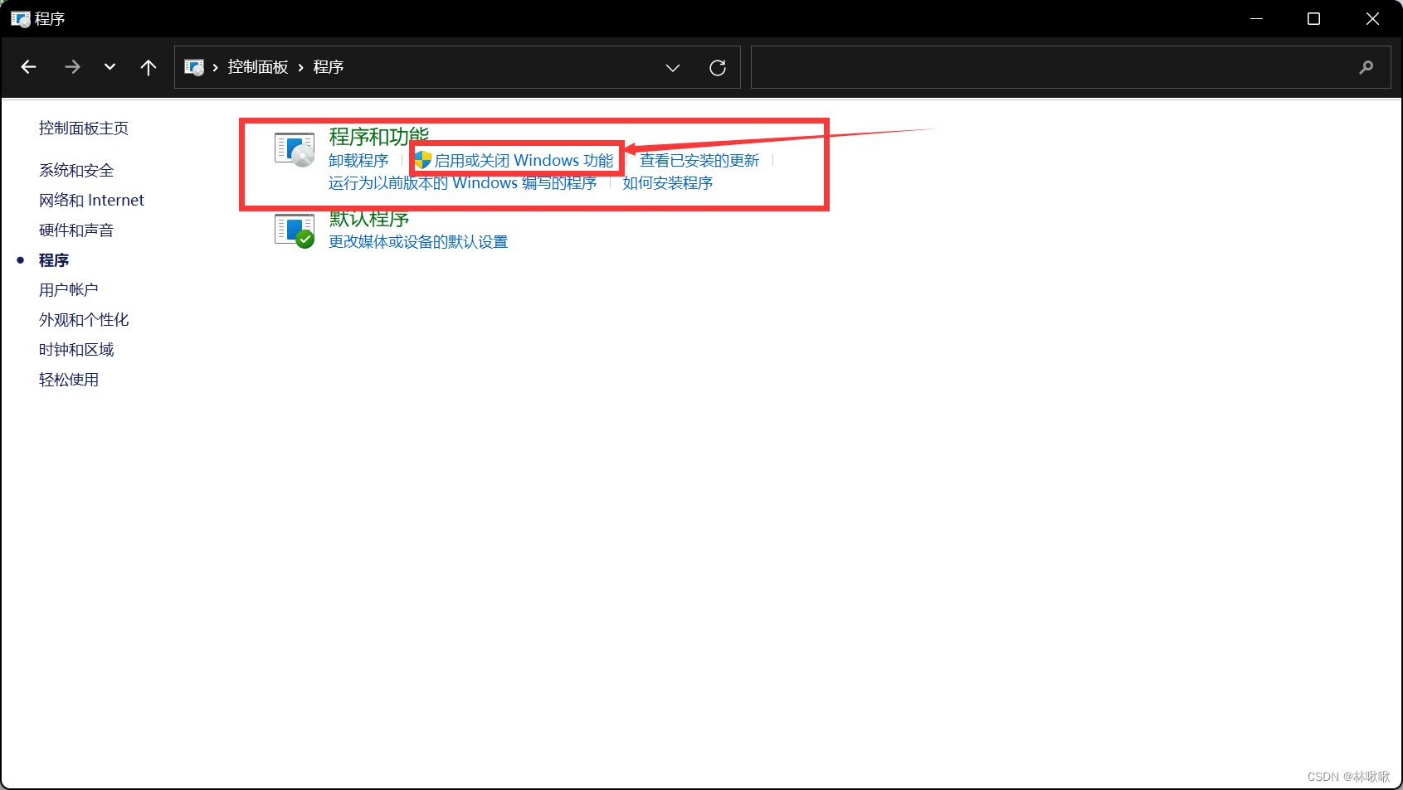Screen dimensions: 1403x790
Task: Open the address bar history dropdown
Action: 673,67
